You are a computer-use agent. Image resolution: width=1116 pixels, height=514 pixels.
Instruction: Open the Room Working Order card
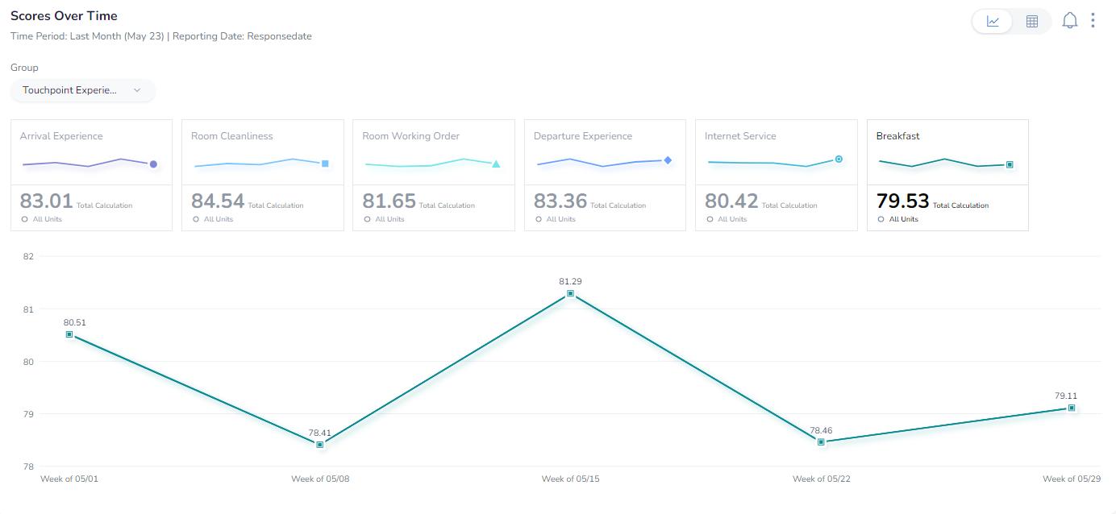[434, 175]
